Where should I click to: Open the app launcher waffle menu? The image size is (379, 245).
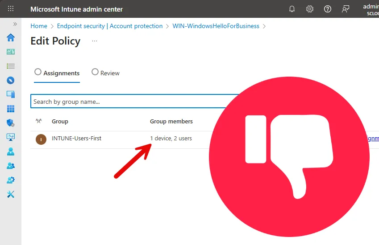point(11,9)
